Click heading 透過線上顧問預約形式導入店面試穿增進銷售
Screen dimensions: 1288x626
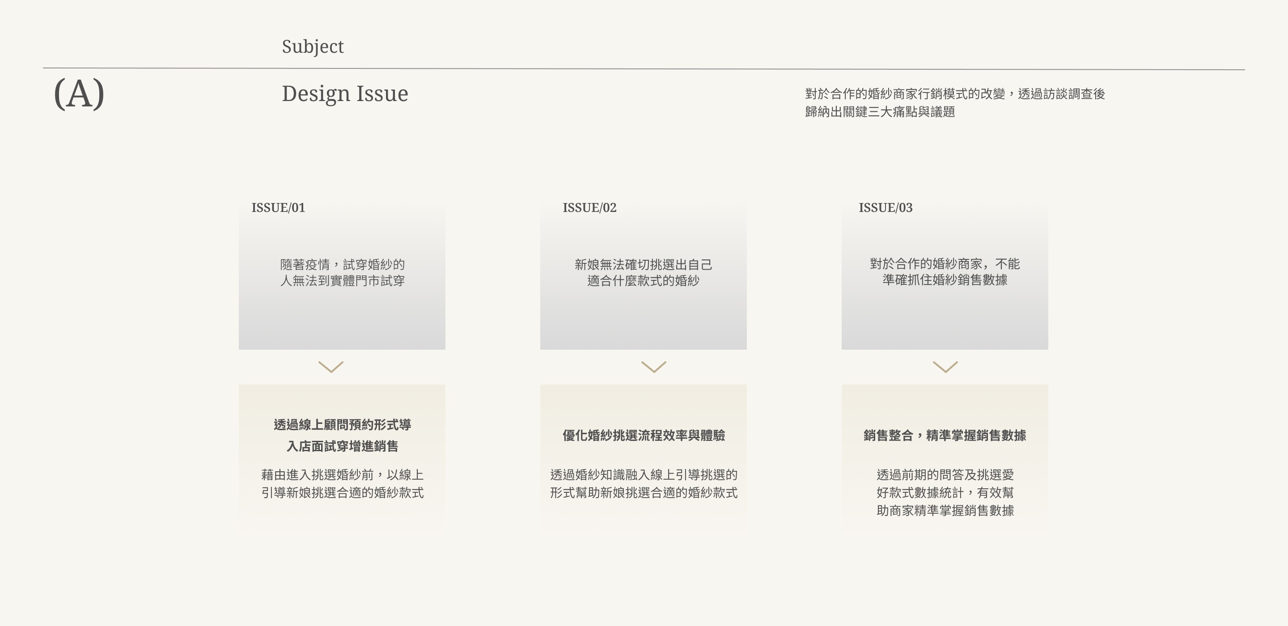pos(342,435)
